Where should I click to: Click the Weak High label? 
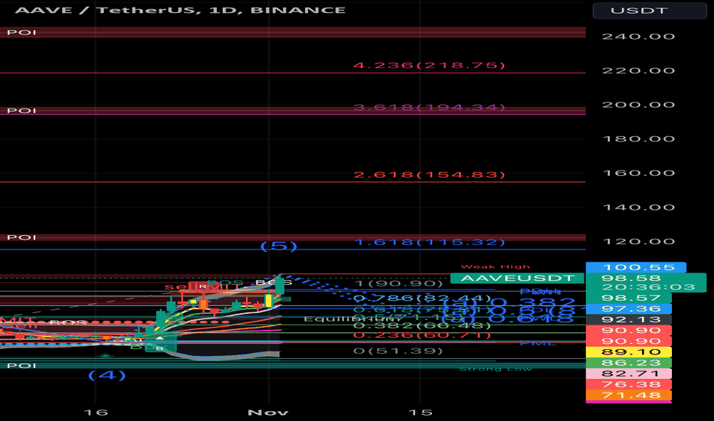tap(495, 266)
